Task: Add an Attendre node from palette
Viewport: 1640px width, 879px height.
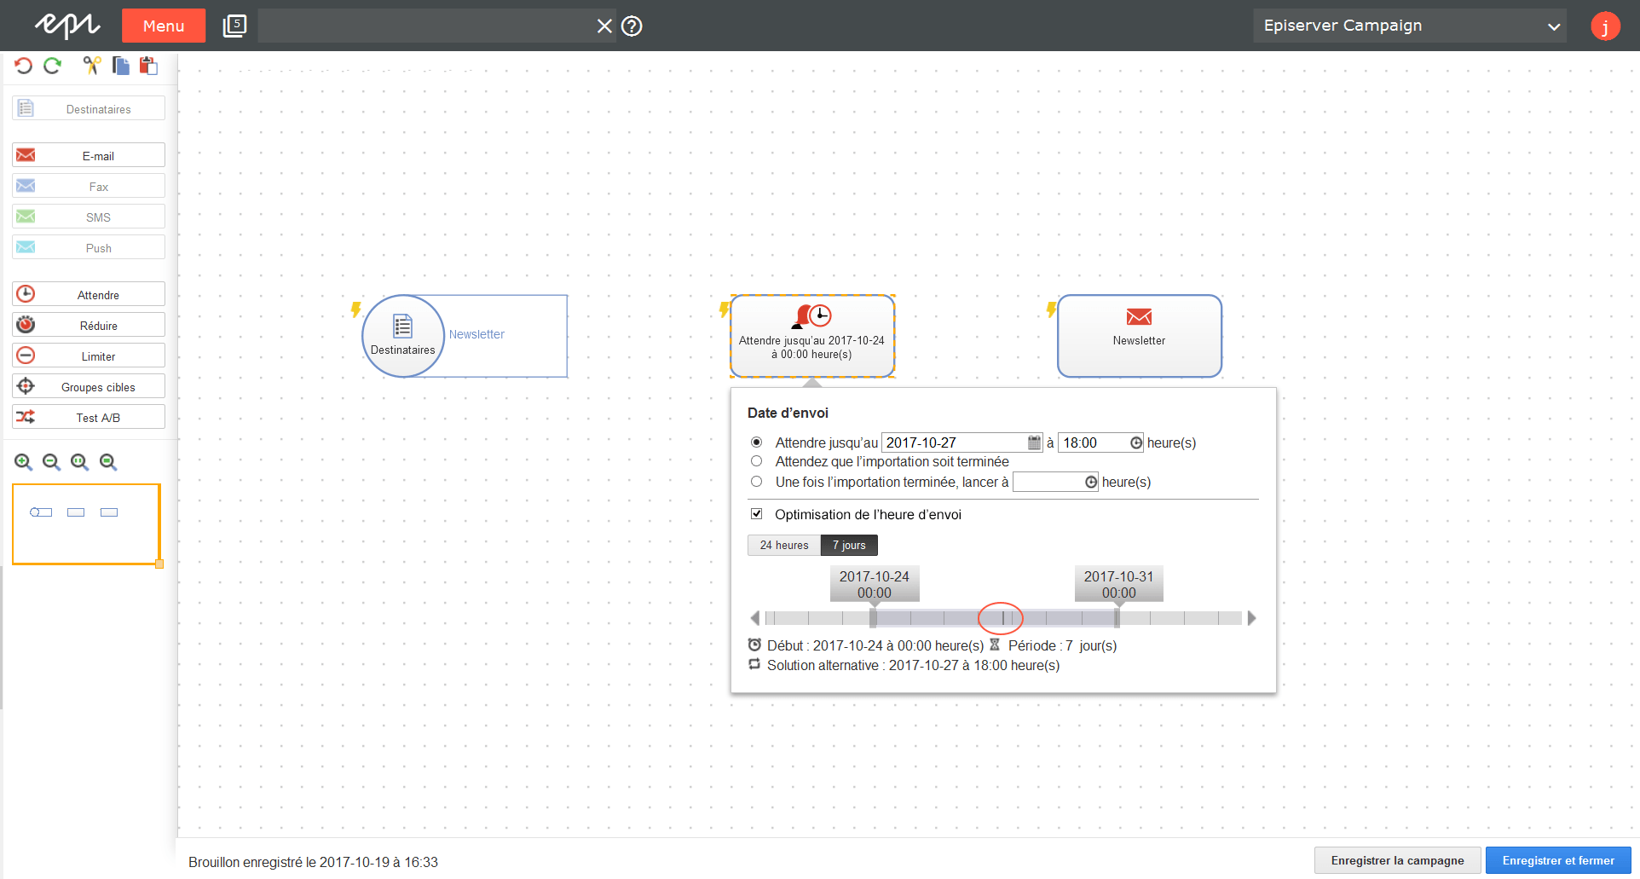Action: (x=89, y=294)
